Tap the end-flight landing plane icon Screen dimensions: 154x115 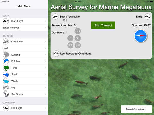click(148, 17)
